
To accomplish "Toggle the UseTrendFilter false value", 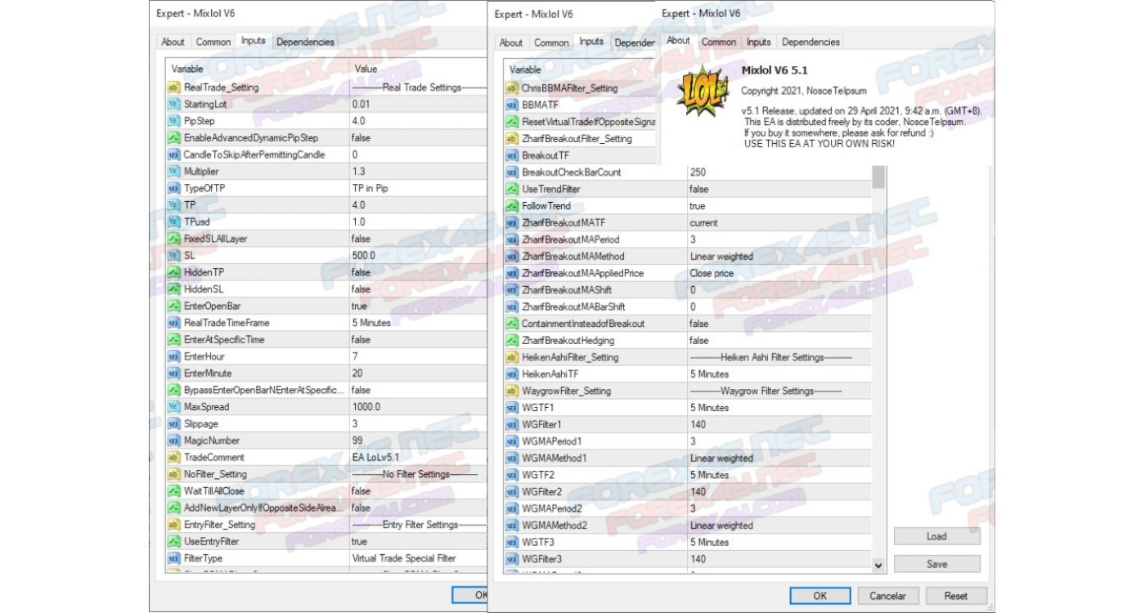I will (698, 189).
